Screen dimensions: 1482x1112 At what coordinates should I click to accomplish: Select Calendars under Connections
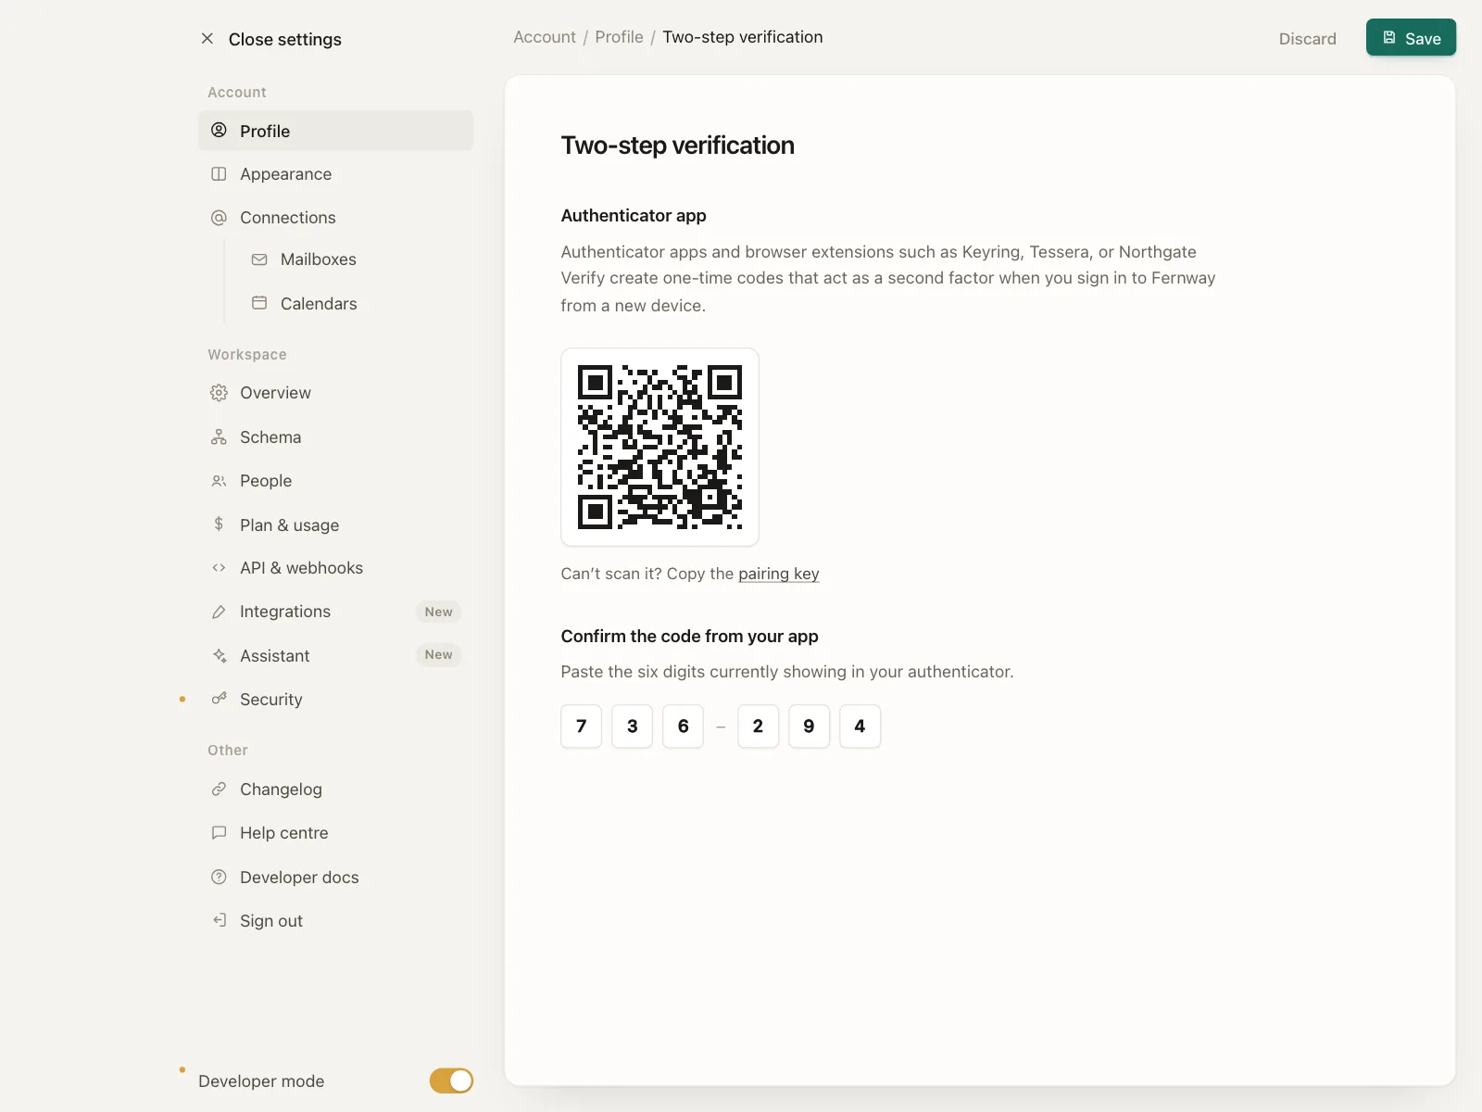tap(356, 303)
